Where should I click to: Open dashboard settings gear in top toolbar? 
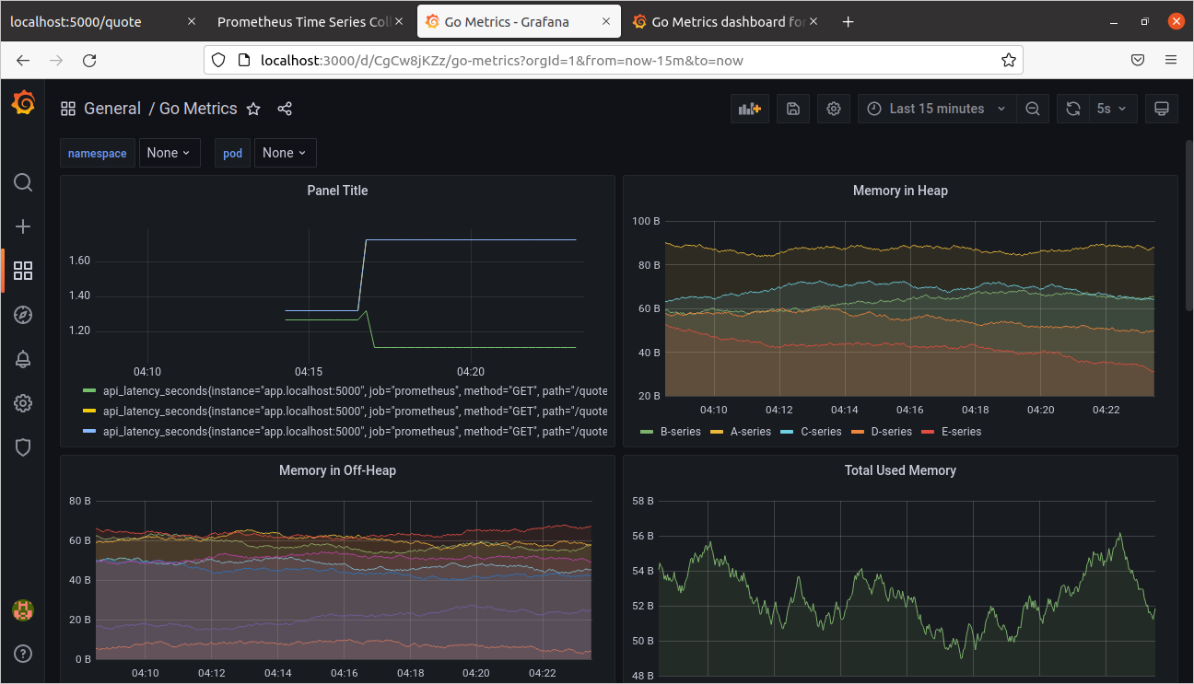click(x=834, y=109)
